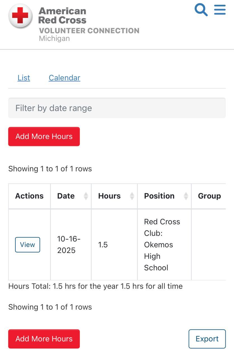This screenshot has height=358, width=234.
Task: Select the 10-16-2025 date cell
Action: coord(69,244)
